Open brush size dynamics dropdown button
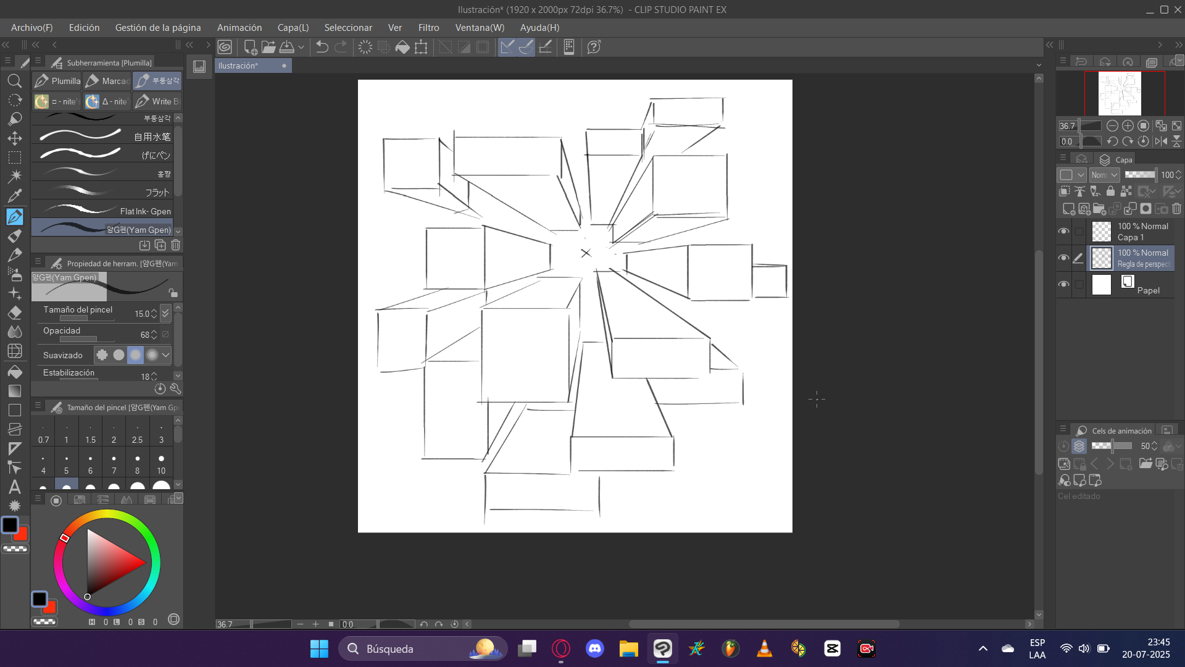Image resolution: width=1185 pixels, height=667 pixels. 165,313
